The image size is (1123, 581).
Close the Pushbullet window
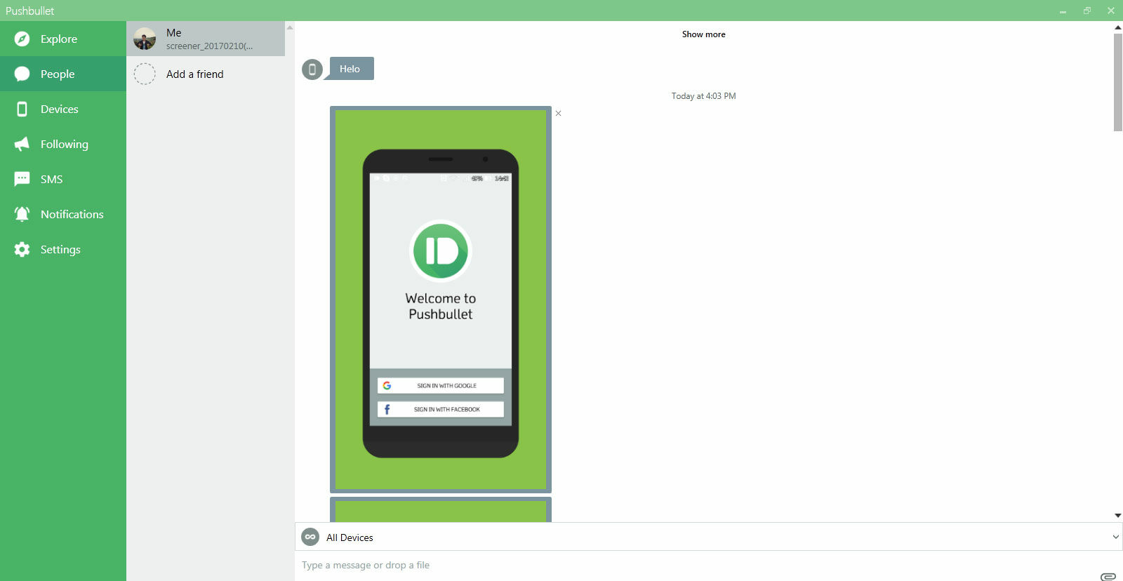coord(1111,11)
